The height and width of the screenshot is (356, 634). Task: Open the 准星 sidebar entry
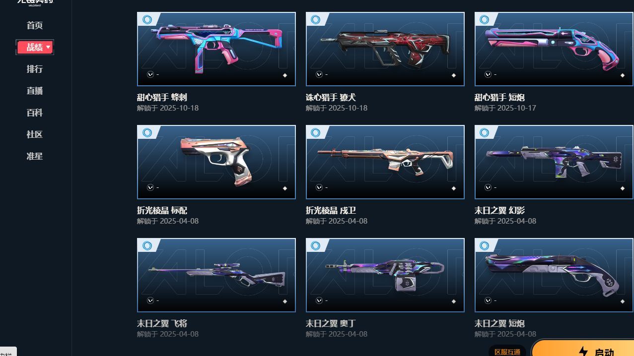point(35,156)
